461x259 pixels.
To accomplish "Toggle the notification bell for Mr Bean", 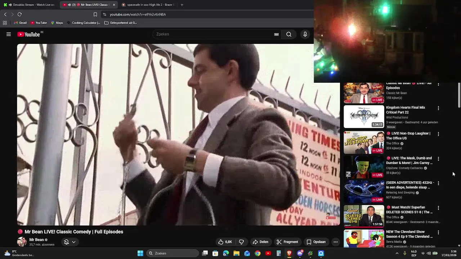I will coord(66,242).
